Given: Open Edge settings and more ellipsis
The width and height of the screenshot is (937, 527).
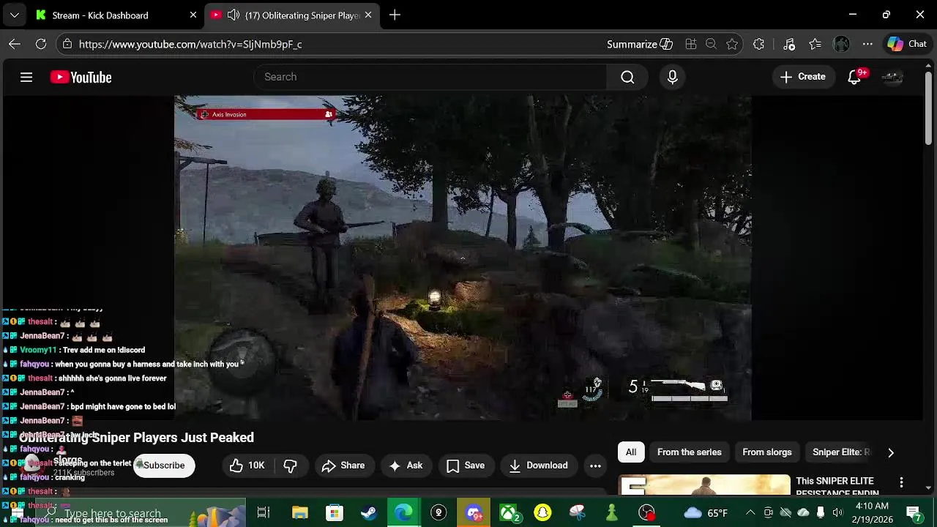Looking at the screenshot, I should tap(867, 44).
